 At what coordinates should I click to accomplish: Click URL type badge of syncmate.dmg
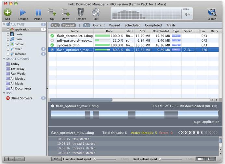[176, 45]
